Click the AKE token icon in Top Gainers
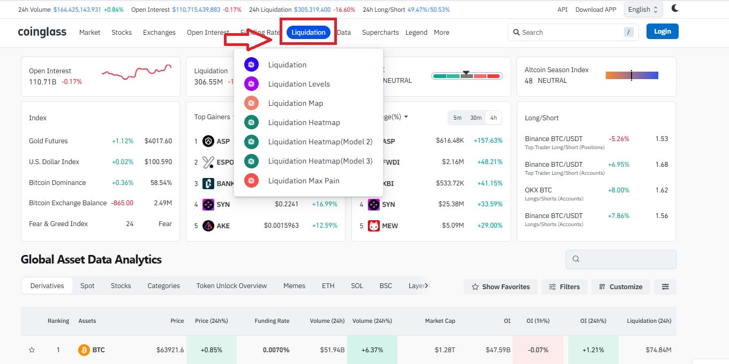729x364 pixels. (x=208, y=226)
